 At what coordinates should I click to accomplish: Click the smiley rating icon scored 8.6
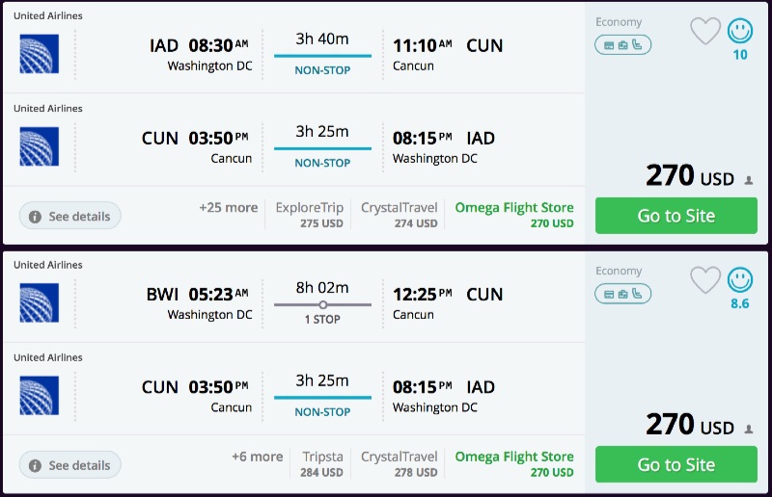tap(740, 280)
